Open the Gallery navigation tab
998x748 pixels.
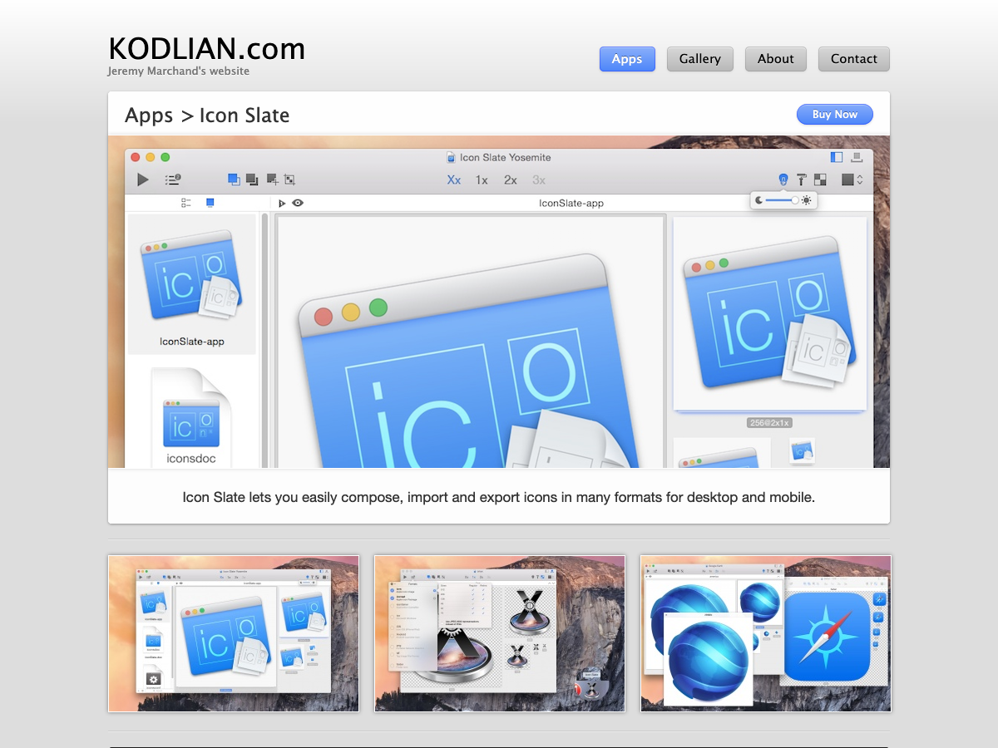699,59
